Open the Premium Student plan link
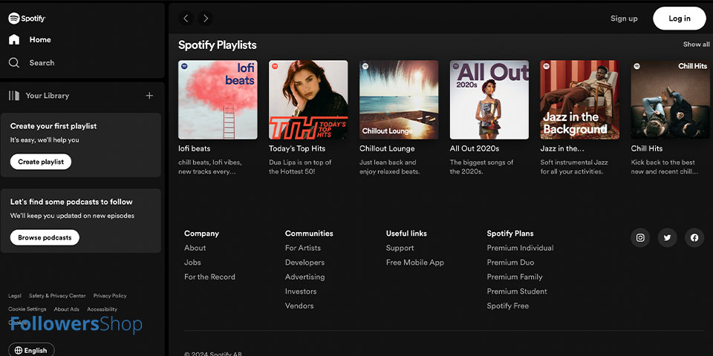Image resolution: width=713 pixels, height=356 pixels. [x=517, y=291]
